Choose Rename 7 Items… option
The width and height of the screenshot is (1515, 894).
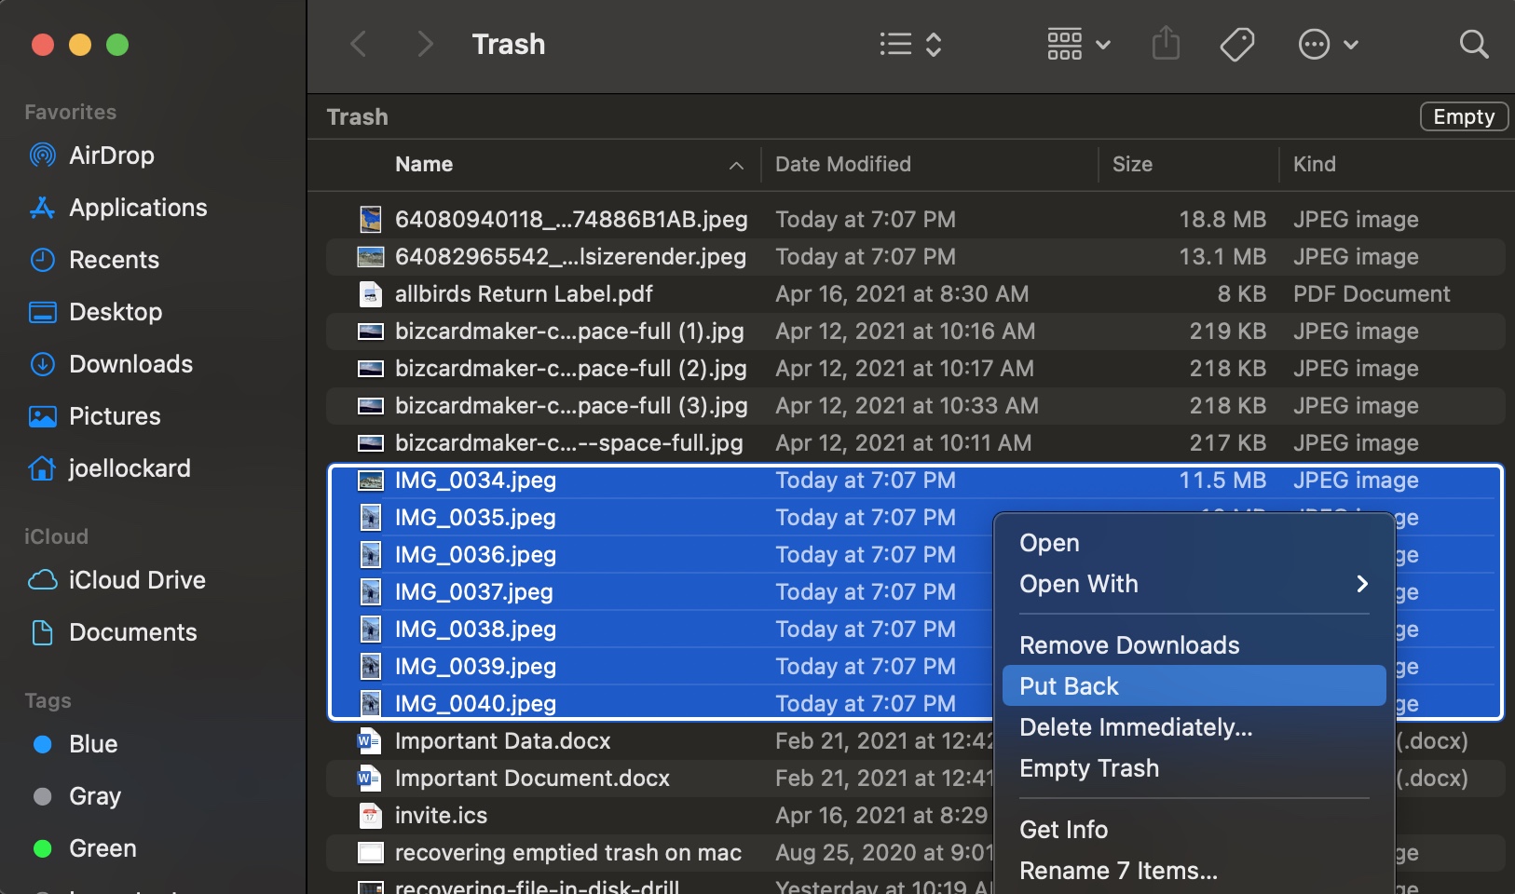(x=1194, y=871)
